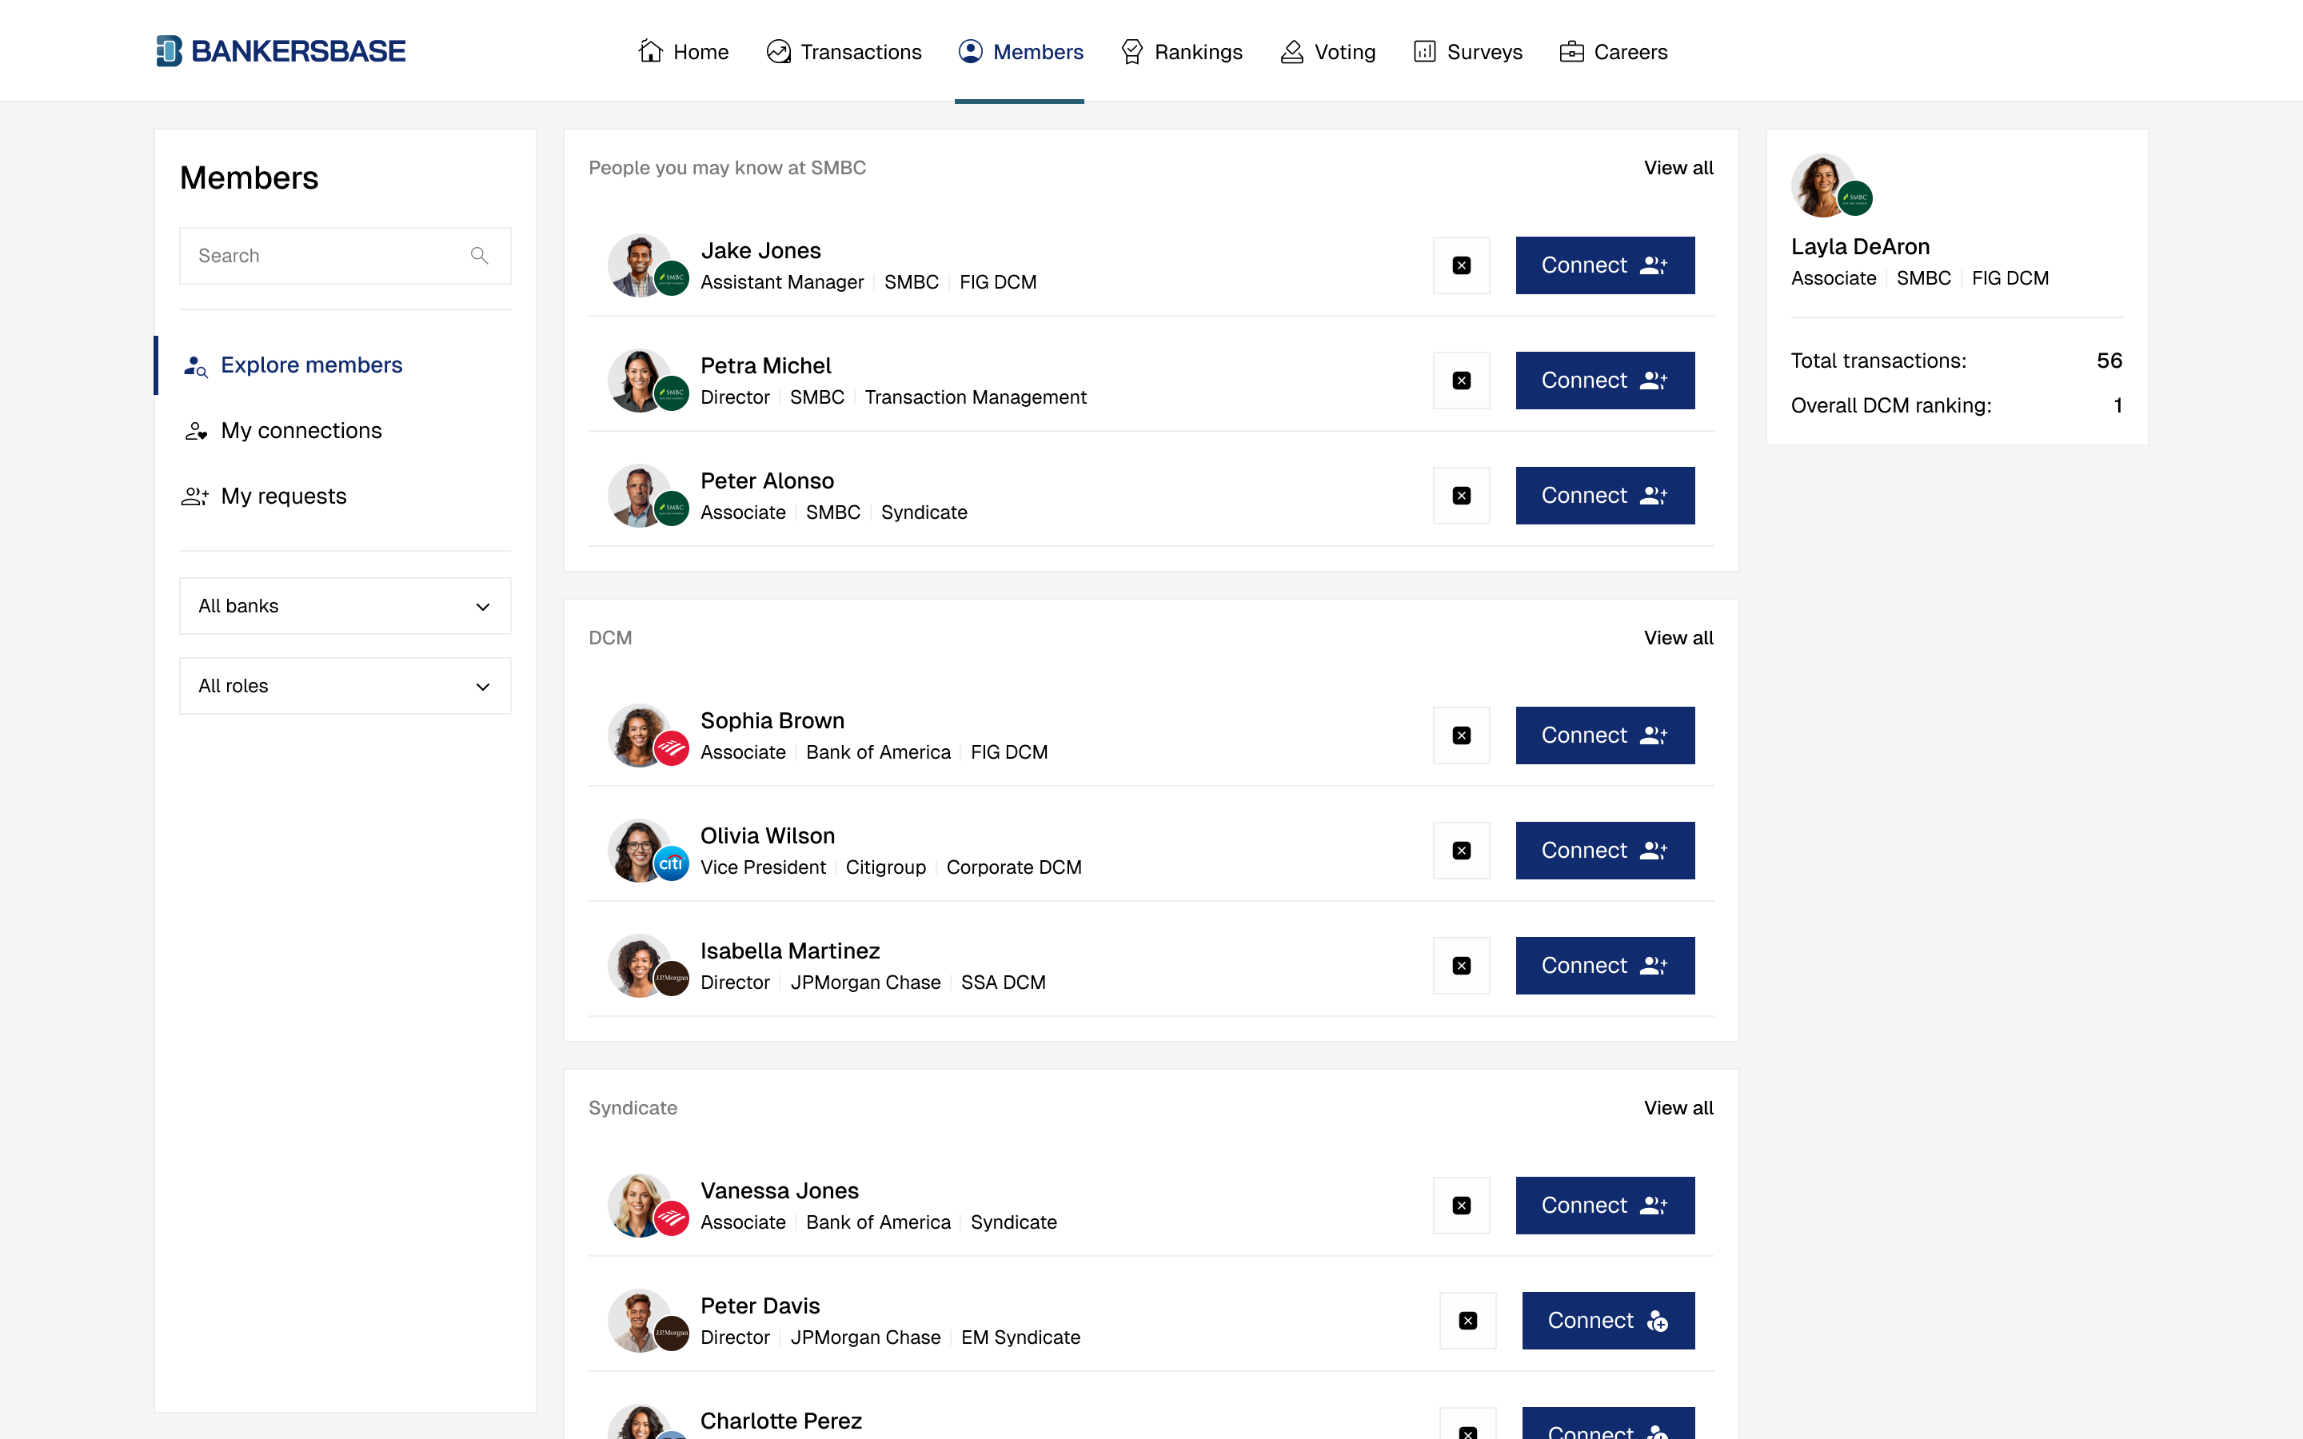
Task: Click My connections sidebar icon
Action: point(195,431)
